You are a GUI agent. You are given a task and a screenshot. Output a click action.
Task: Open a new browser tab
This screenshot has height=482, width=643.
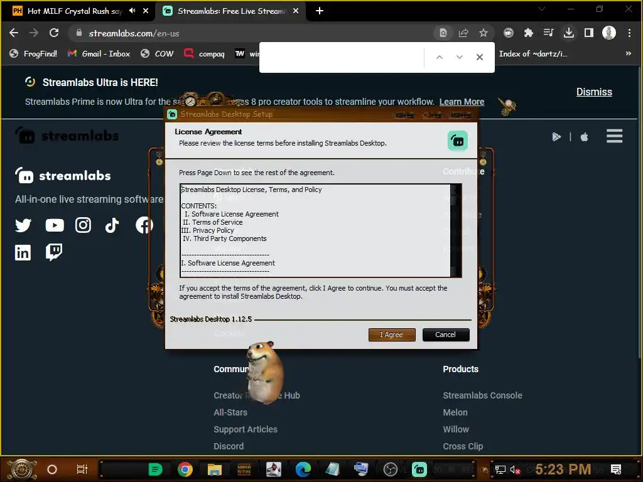coord(320,11)
